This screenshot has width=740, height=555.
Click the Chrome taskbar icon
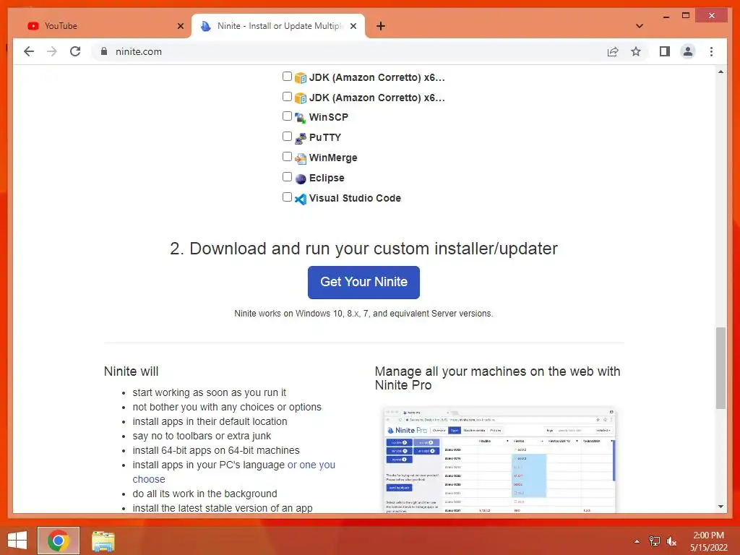tap(59, 541)
